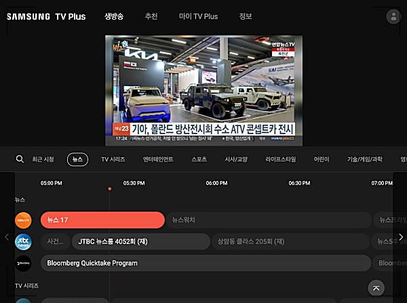The image size is (407, 303).
Task: Click the 05:00 PM time label
Action: coord(52,183)
